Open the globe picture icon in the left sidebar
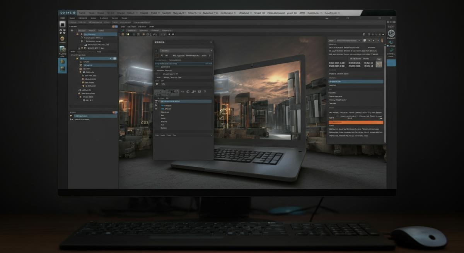Image resolution: width=464 pixels, height=253 pixels. [62, 49]
